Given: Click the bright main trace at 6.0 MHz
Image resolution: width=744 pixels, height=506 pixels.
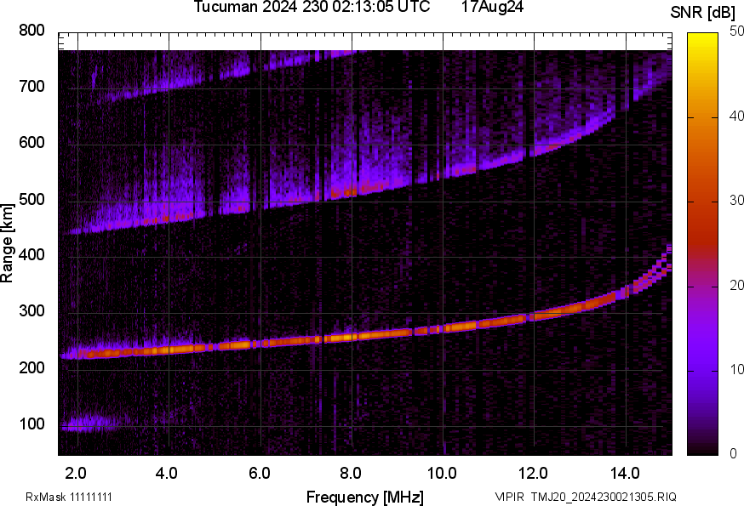Looking at the screenshot, I should pyautogui.click(x=260, y=343).
